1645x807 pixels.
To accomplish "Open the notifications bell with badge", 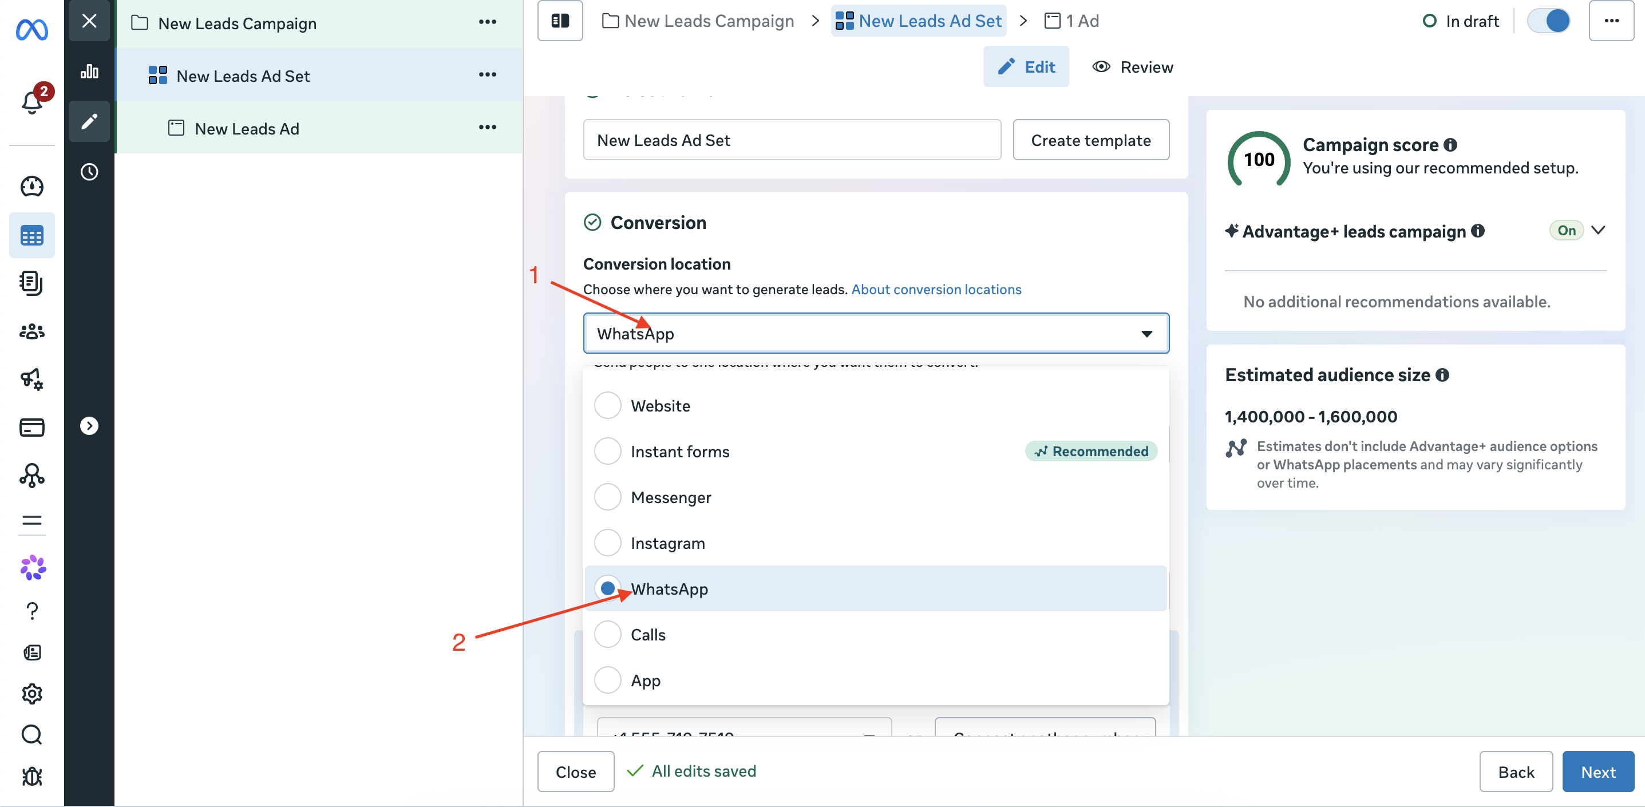I will pos(32,101).
